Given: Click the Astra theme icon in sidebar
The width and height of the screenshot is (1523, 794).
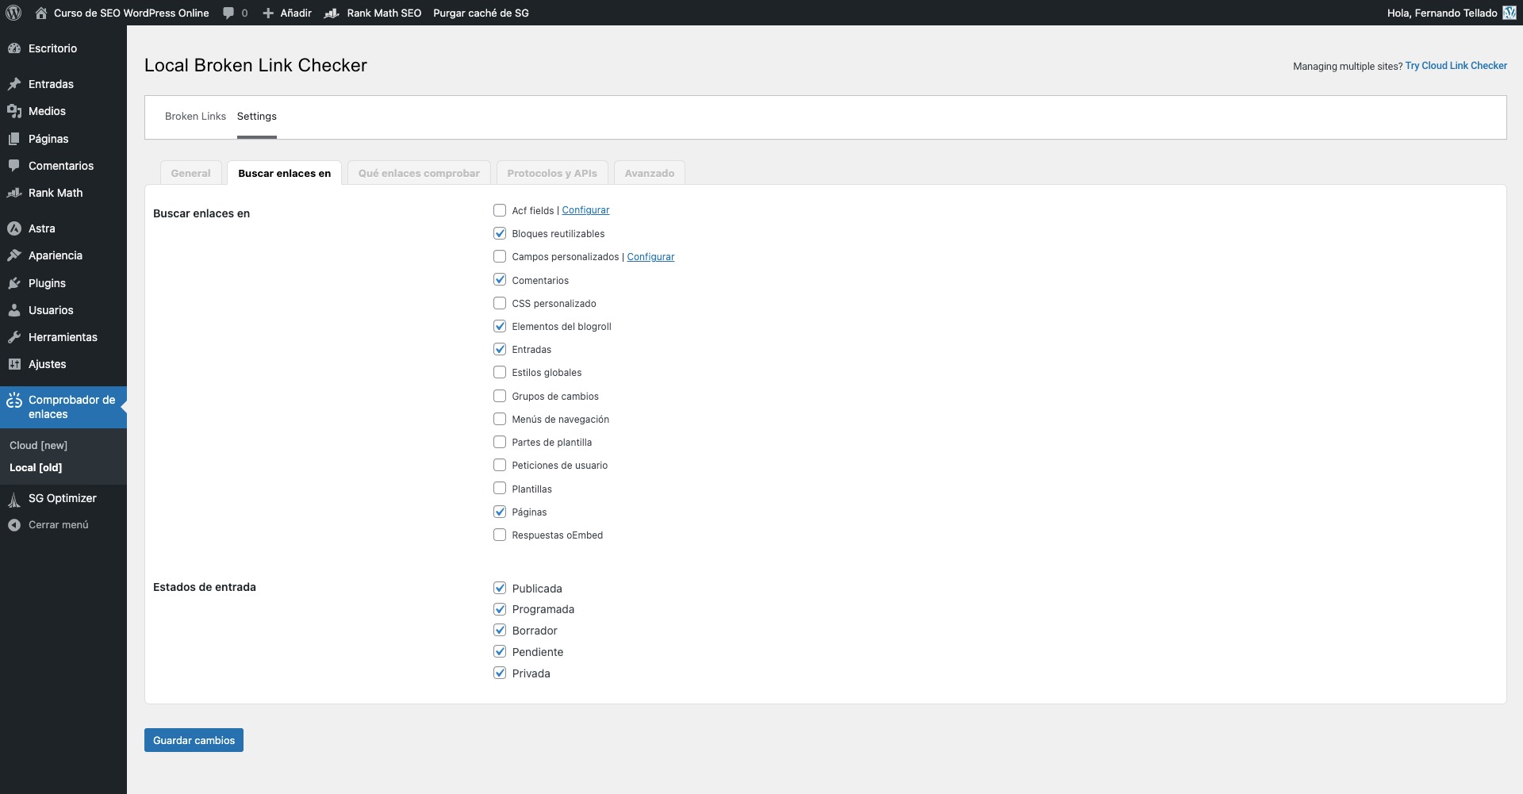Looking at the screenshot, I should (13, 228).
